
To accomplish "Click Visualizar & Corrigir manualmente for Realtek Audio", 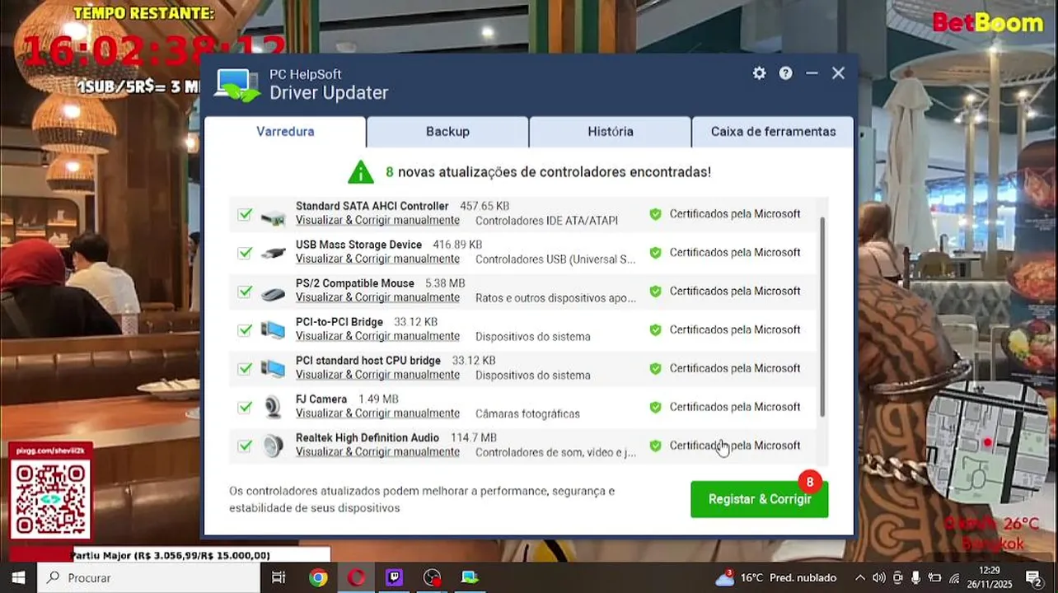I will pyautogui.click(x=377, y=452).
